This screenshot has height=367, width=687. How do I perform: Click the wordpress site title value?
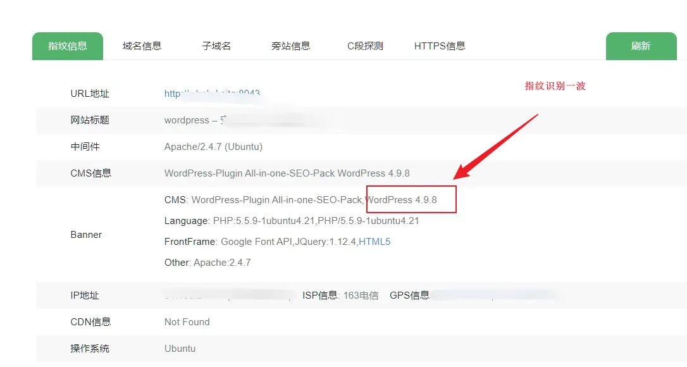[195, 120]
